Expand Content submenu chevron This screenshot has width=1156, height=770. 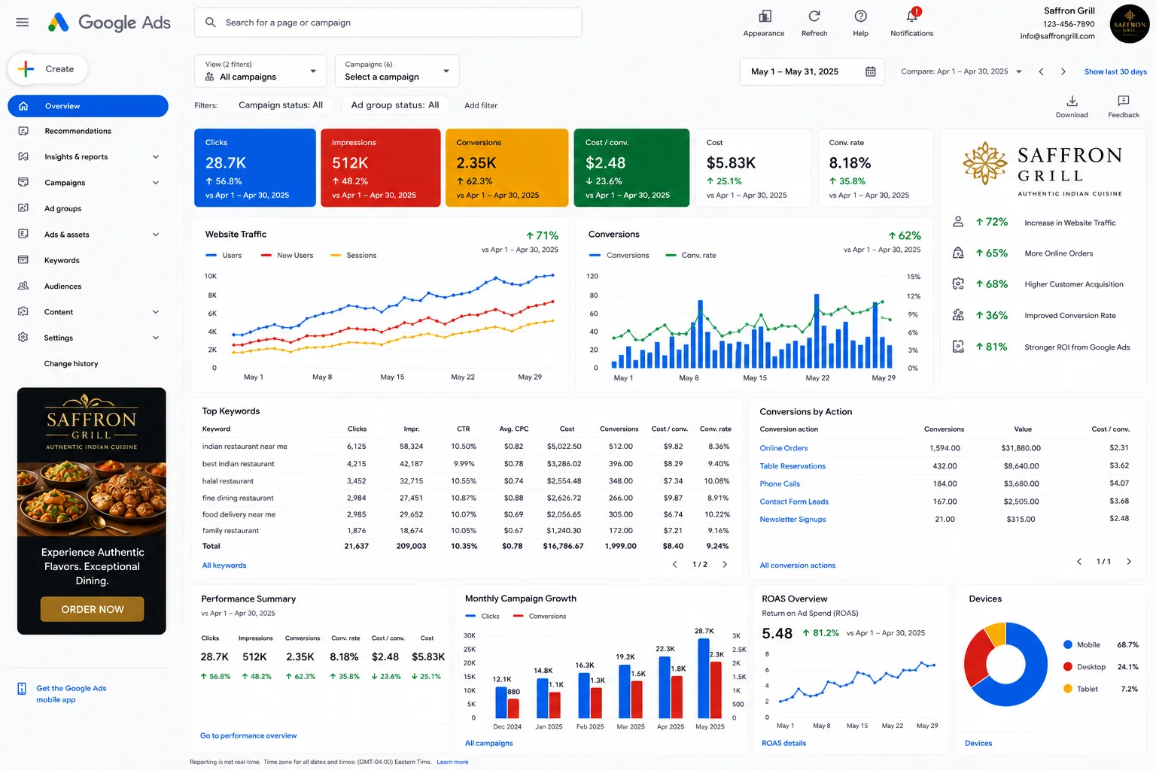tap(156, 312)
